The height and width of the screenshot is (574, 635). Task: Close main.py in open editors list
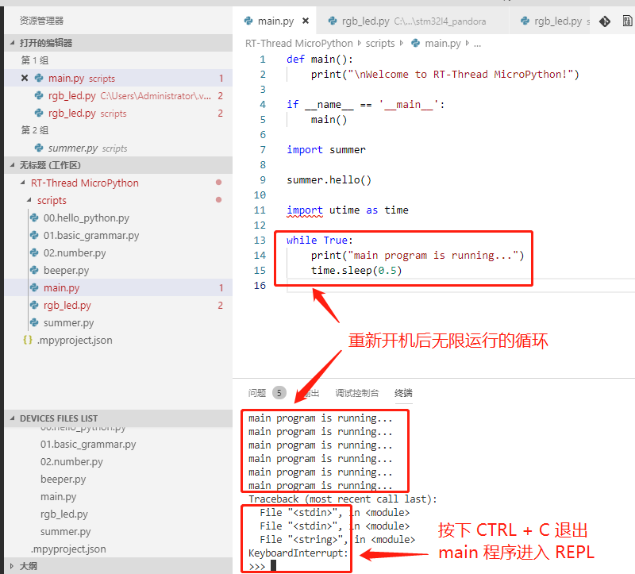tap(25, 78)
